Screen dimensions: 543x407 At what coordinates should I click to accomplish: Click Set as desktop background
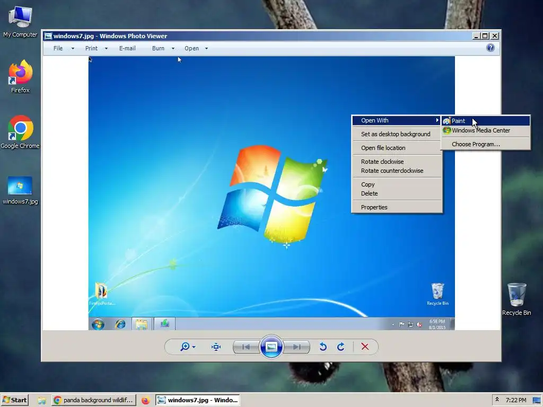(x=397, y=134)
